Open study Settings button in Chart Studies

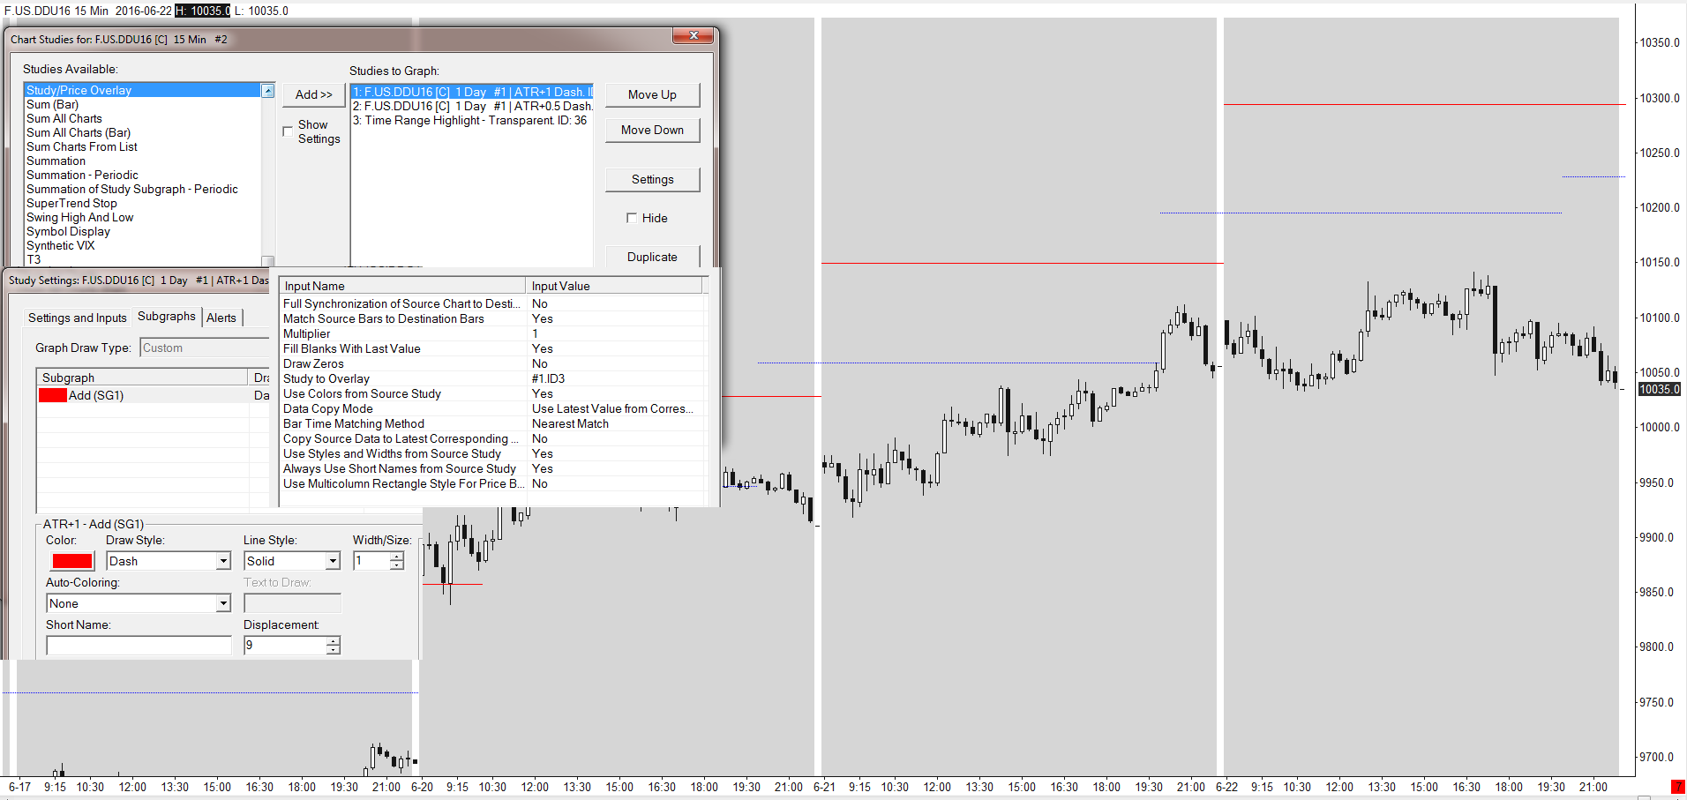[652, 179]
